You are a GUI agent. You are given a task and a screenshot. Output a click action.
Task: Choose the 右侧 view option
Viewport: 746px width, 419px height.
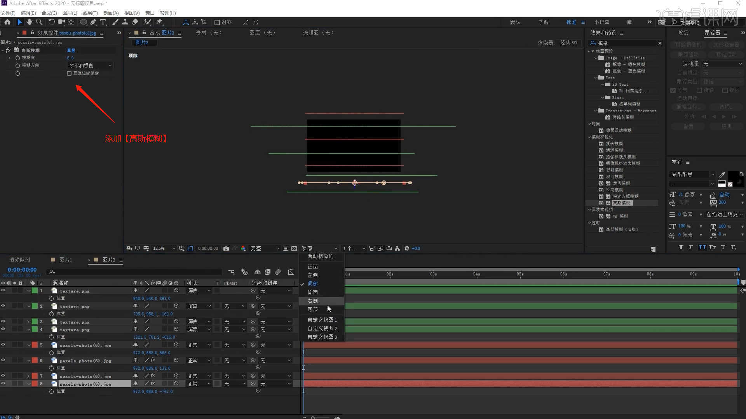coord(313,301)
